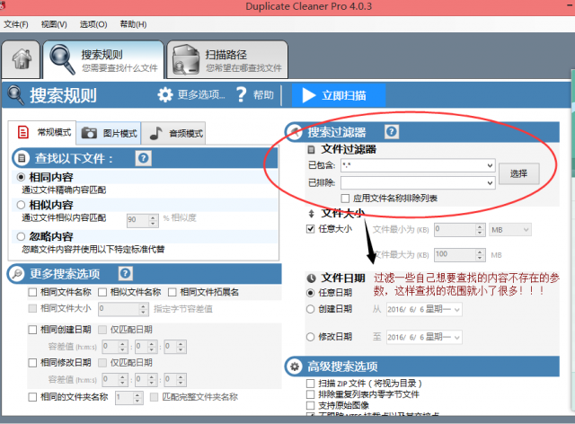Open the MB size unit dropdown
Image resolution: width=575 pixels, height=424 pixels.
click(x=509, y=230)
